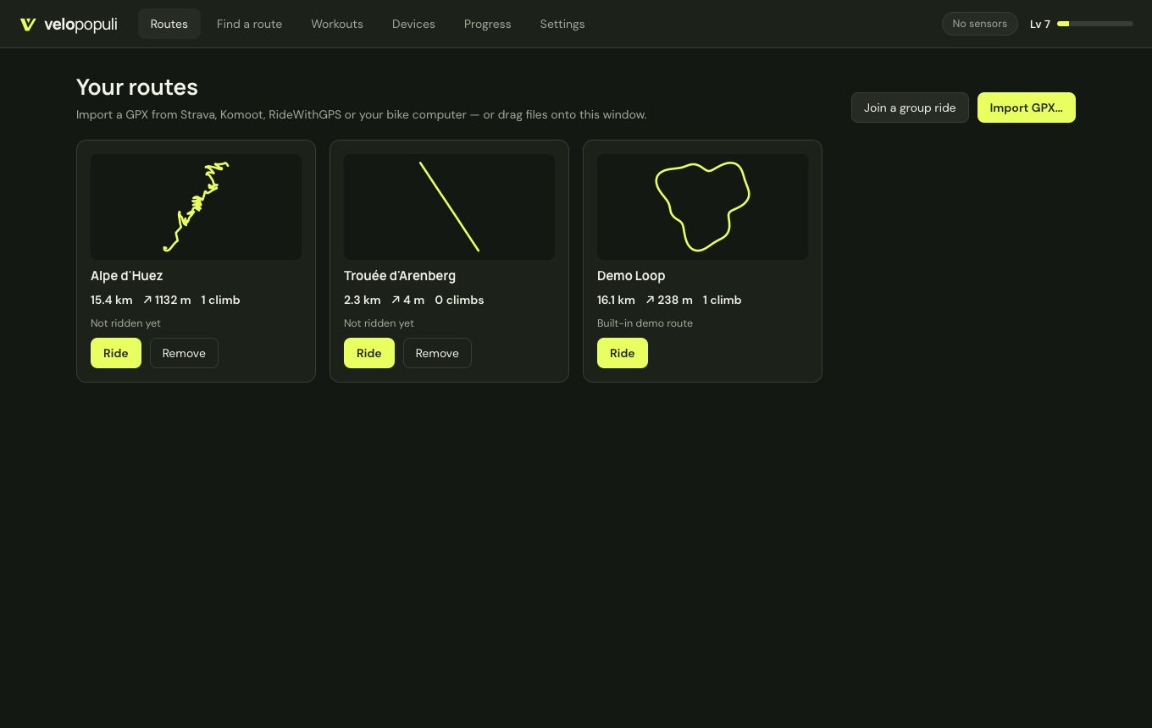The width and height of the screenshot is (1152, 728).
Task: Click the 2.3 km distance value
Action: (x=363, y=300)
